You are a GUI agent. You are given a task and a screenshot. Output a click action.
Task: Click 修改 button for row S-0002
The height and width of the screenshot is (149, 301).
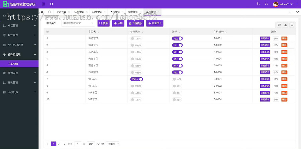click(x=276, y=86)
